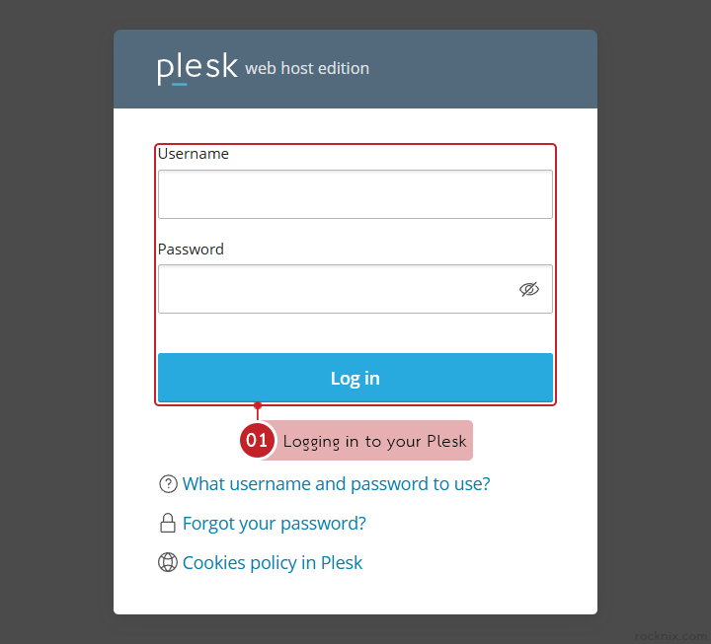This screenshot has width=711, height=644.
Task: Follow the "Forgot your password?" link
Action: [274, 524]
